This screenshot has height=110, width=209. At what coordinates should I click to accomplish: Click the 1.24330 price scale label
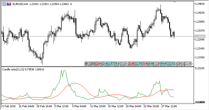(200, 13)
